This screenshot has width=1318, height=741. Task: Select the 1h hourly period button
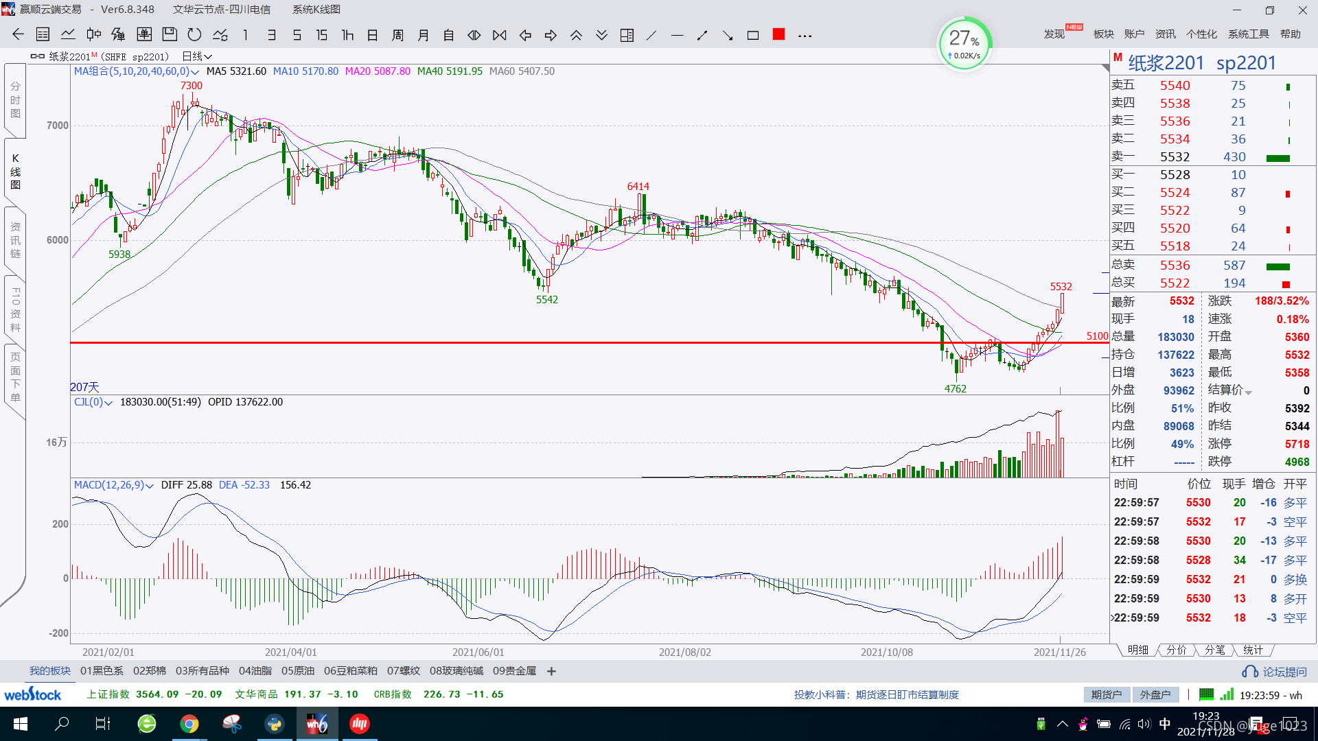347,35
